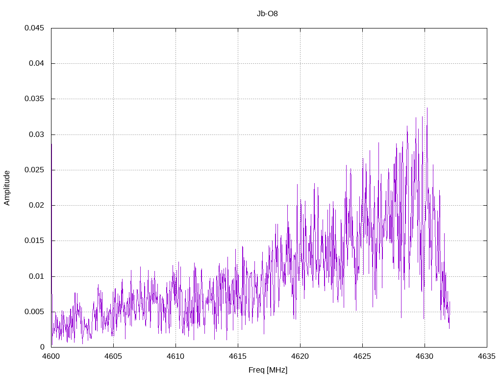Click y-axis tick value 0.045
The image size is (502, 377).
(34, 28)
